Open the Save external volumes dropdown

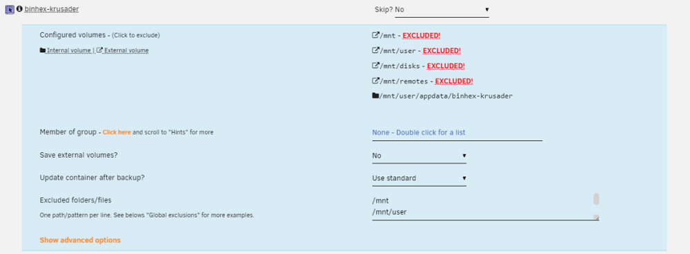[x=420, y=156]
